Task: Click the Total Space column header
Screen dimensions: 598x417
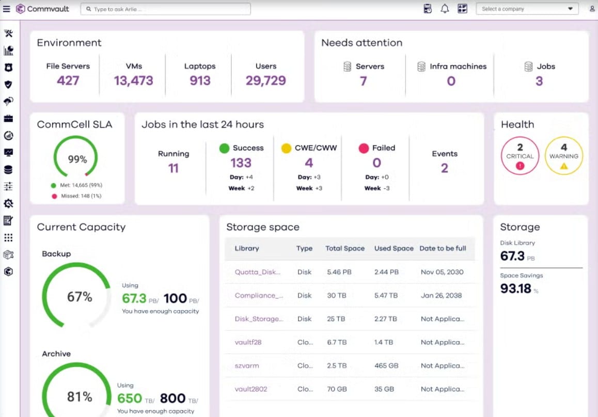Action: pyautogui.click(x=345, y=248)
